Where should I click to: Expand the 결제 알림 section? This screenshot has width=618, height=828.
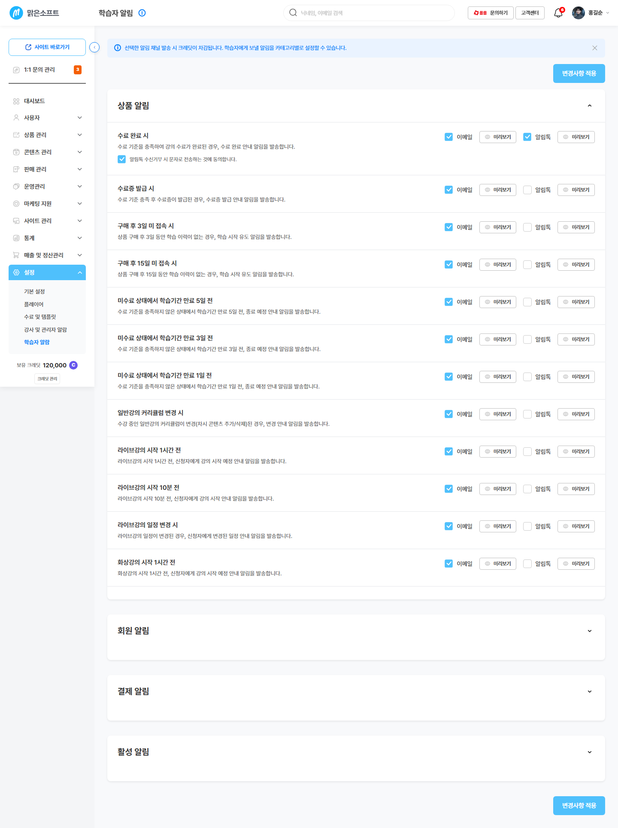pyautogui.click(x=590, y=691)
